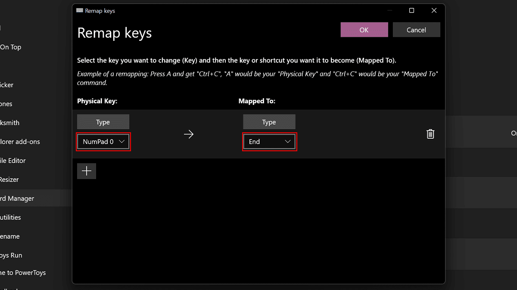Open Welcome to PowerToys item
This screenshot has width=517, height=290.
pyautogui.click(x=23, y=273)
